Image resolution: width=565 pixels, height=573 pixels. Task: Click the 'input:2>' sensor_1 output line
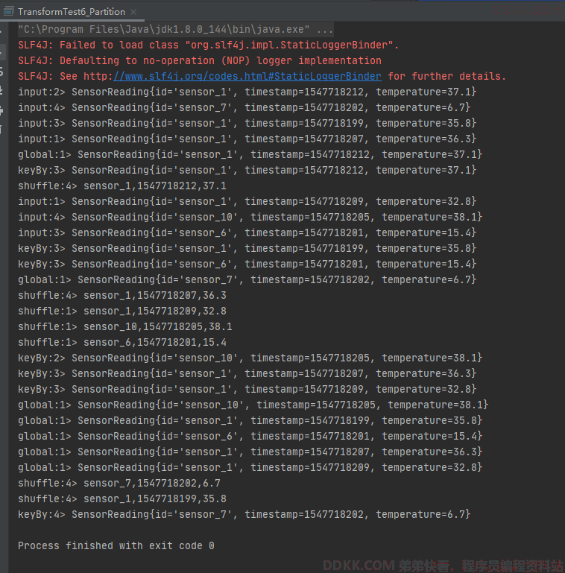pos(247,92)
